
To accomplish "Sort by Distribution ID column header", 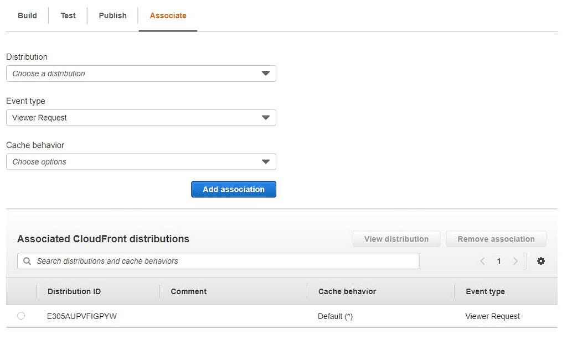I will coord(74,291).
